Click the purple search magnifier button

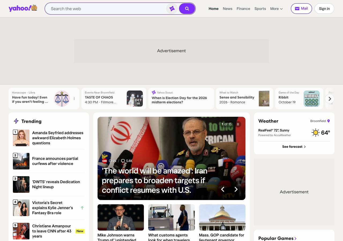(x=187, y=9)
